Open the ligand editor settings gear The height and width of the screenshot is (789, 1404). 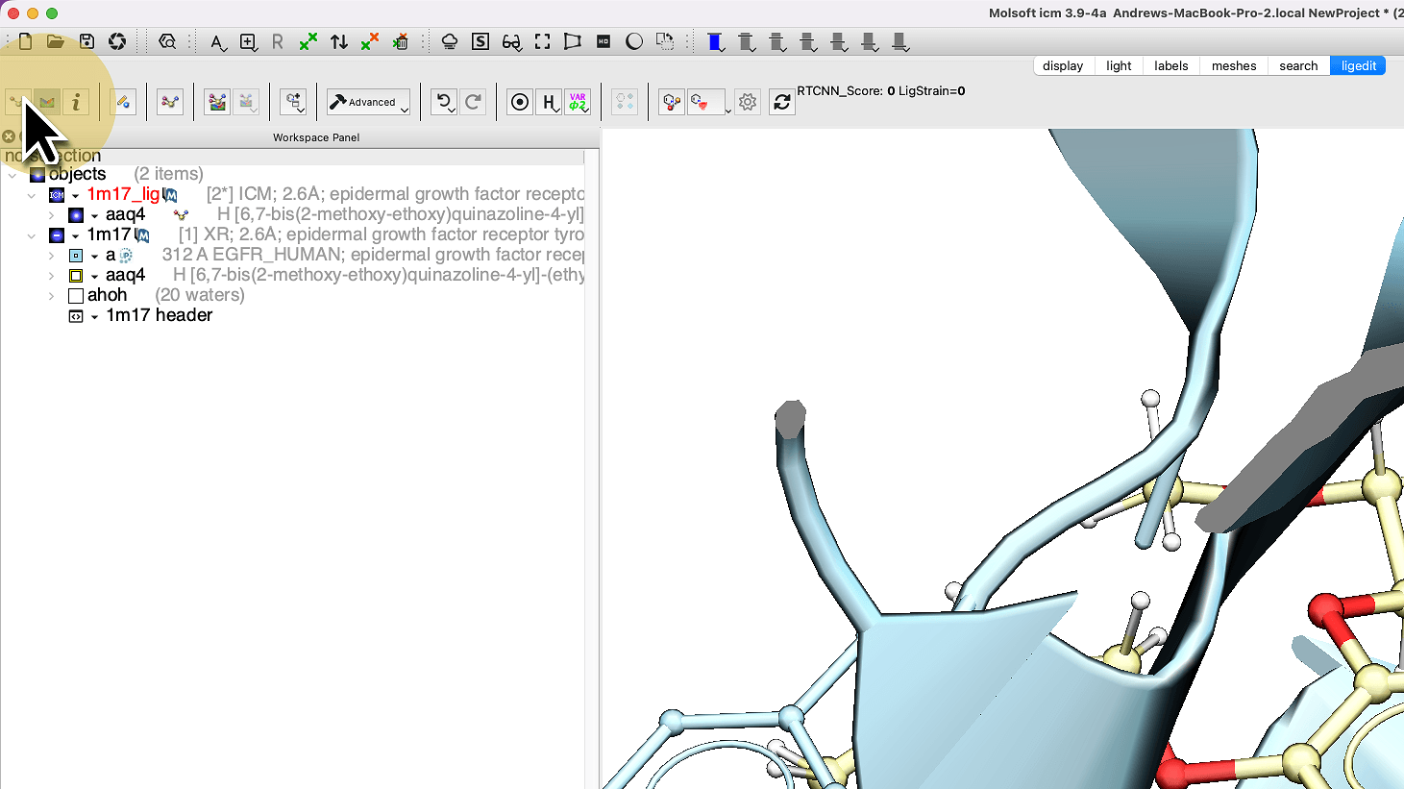tap(748, 102)
